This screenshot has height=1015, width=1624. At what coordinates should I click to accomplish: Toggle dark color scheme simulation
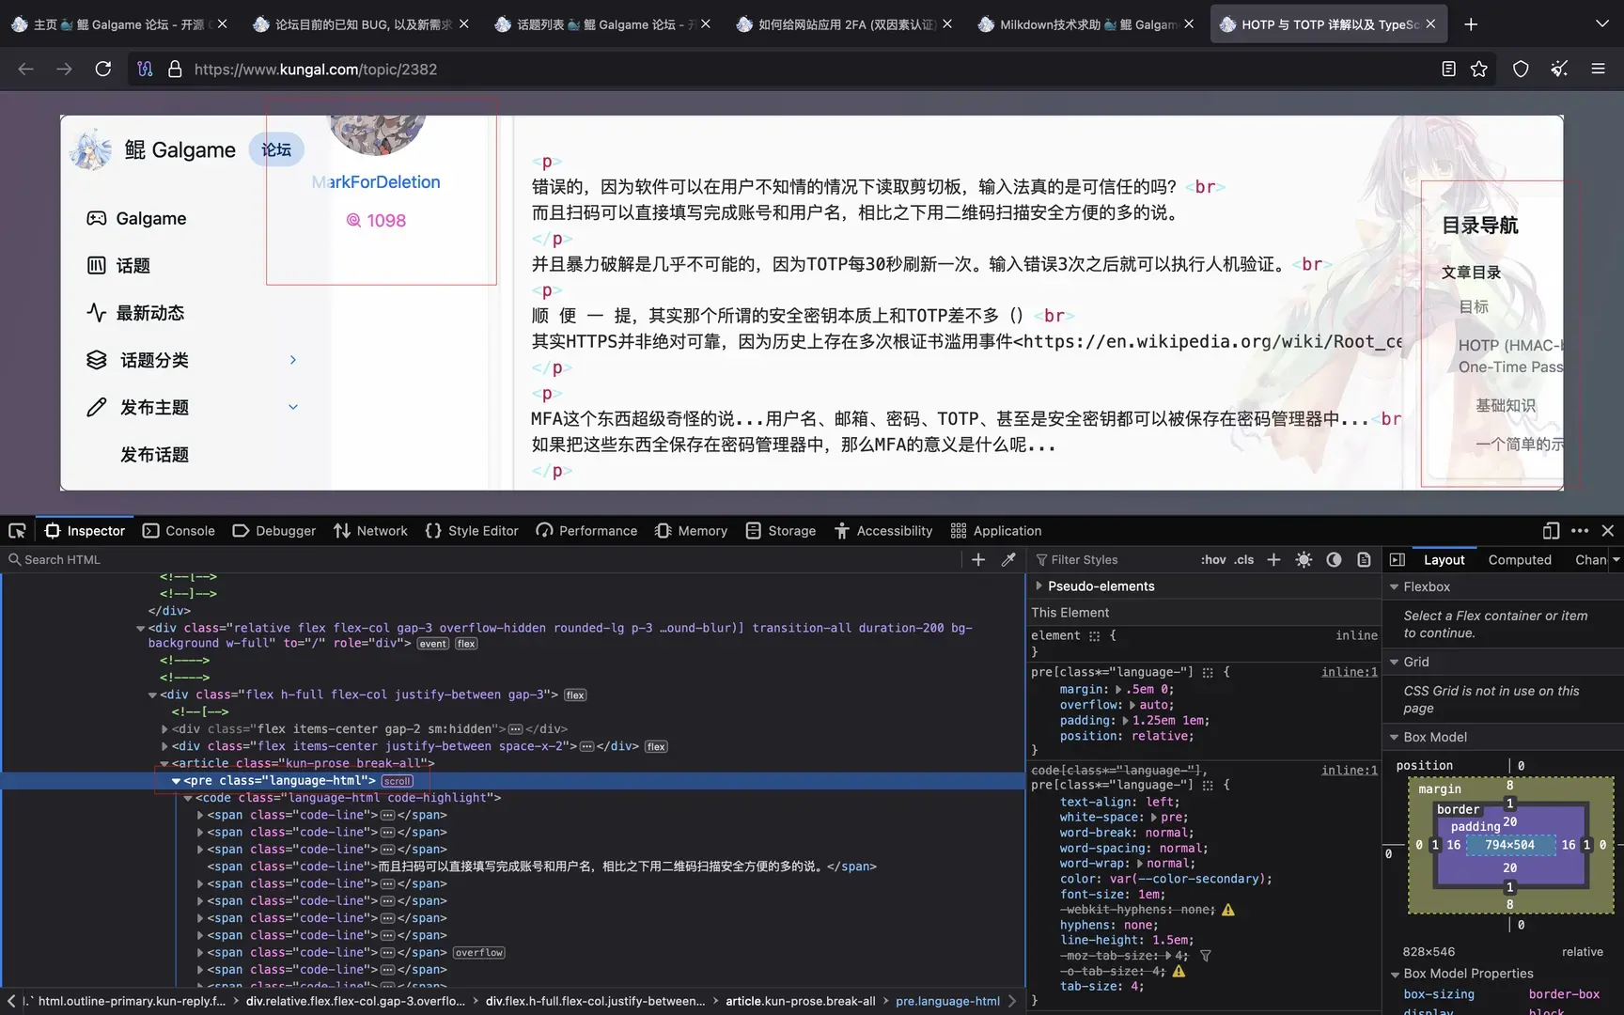pos(1334,559)
